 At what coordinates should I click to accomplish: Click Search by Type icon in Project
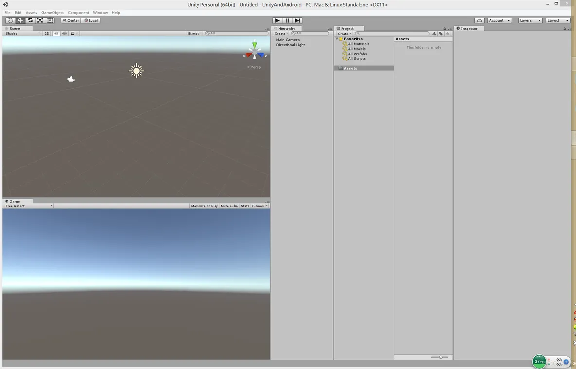(434, 34)
